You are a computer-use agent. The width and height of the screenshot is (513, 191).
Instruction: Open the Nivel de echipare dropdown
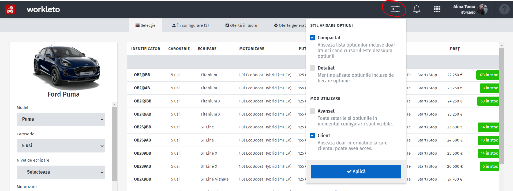click(61, 172)
